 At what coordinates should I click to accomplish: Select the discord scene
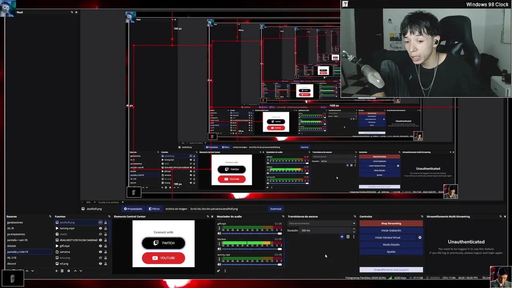(12, 264)
